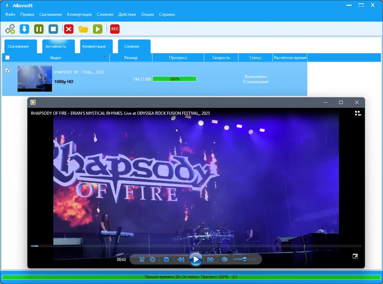Open the Действие menu
Screen dimensions: 383x284
[127, 14]
